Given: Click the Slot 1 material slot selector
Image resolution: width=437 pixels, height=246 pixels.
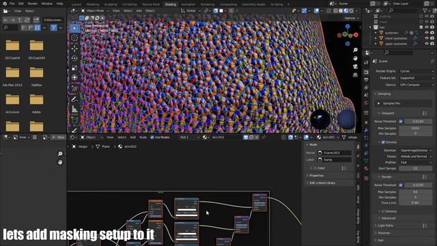Looking at the screenshot, I should tap(190, 137).
